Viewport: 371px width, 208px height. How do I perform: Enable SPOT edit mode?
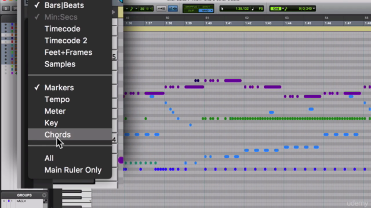coord(206,6)
